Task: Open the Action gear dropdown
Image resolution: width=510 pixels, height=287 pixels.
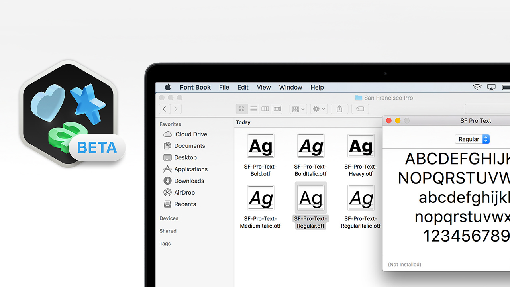Action: pyautogui.click(x=319, y=109)
